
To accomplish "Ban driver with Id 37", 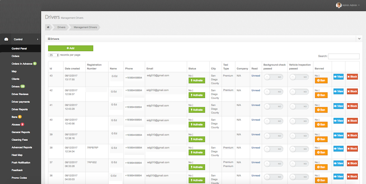I will [321, 167].
